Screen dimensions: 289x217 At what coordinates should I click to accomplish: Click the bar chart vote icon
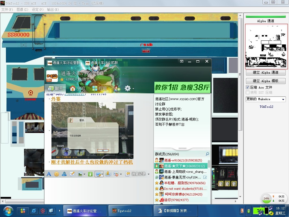(x=108, y=174)
